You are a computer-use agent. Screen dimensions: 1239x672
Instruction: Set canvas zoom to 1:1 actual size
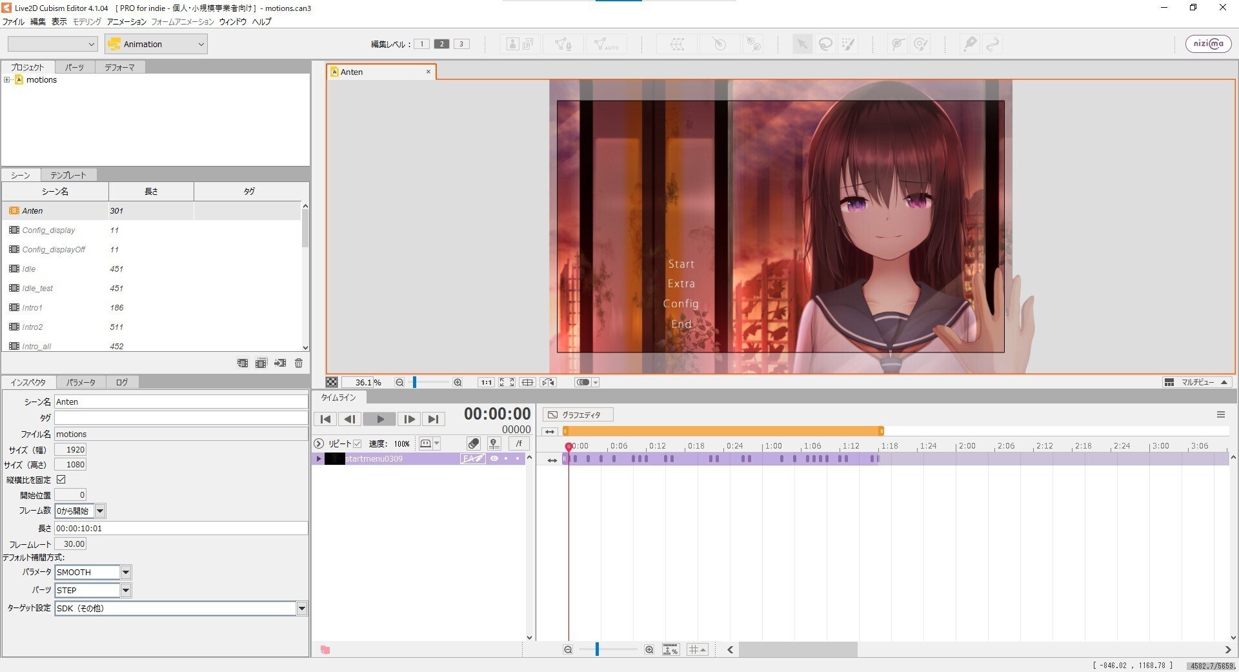click(x=487, y=382)
